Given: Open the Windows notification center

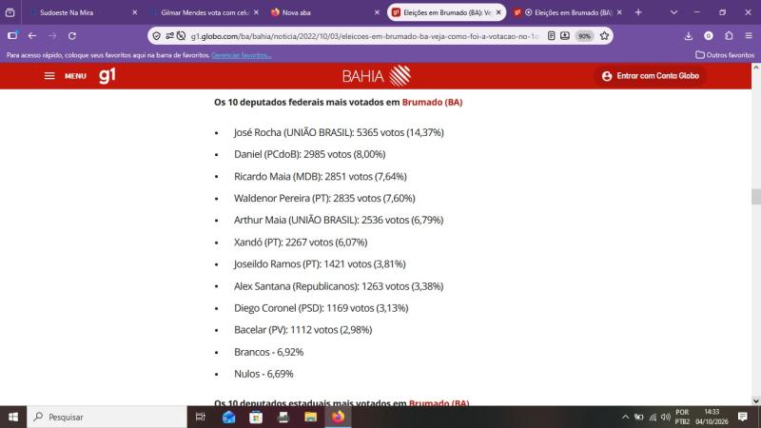Looking at the screenshot, I should 743,417.
